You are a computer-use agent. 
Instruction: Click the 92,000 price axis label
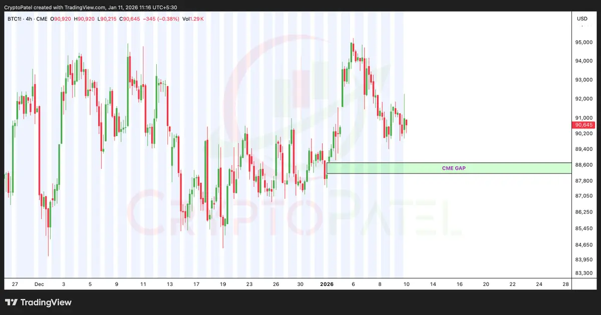coord(583,99)
